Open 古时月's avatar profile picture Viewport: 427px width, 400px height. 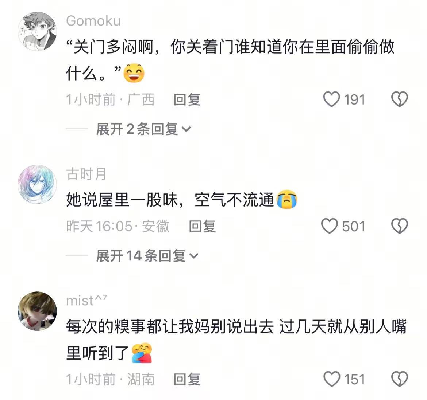(x=37, y=184)
